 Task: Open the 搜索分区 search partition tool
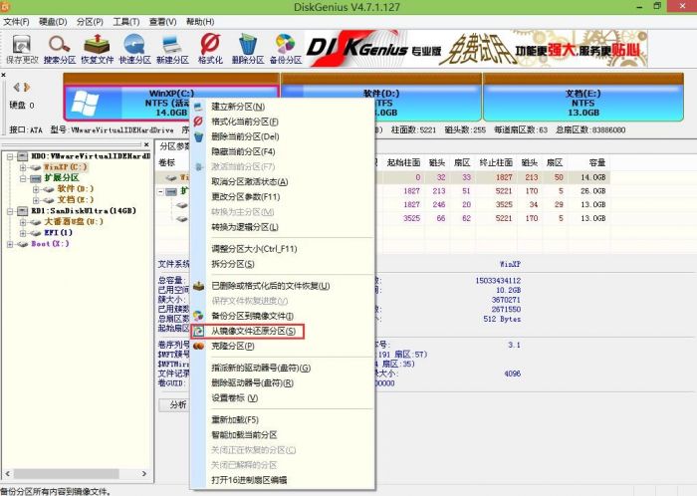60,49
